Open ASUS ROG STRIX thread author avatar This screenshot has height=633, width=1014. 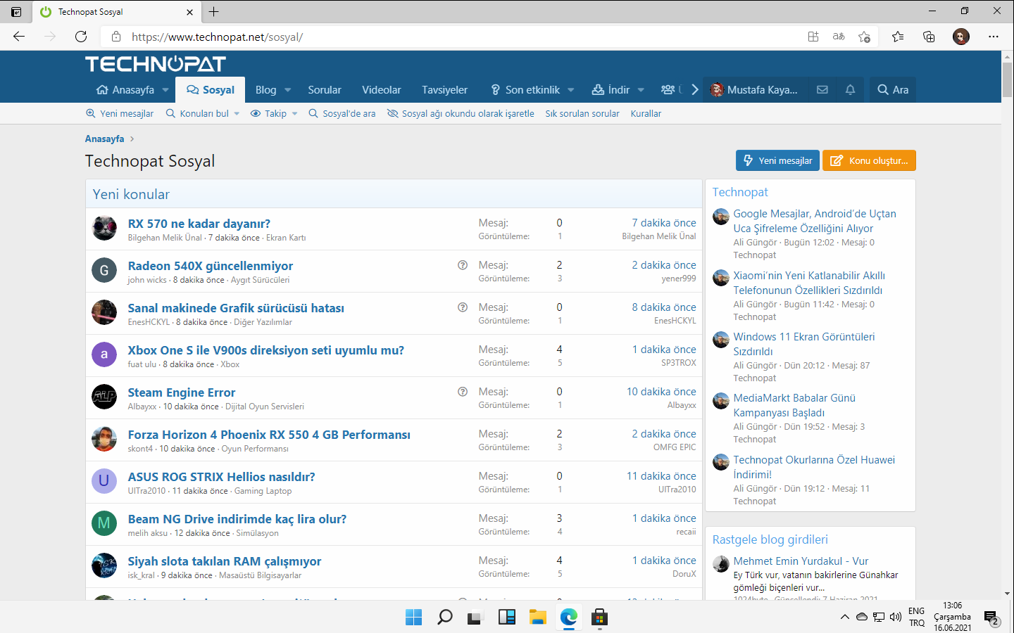click(x=104, y=481)
